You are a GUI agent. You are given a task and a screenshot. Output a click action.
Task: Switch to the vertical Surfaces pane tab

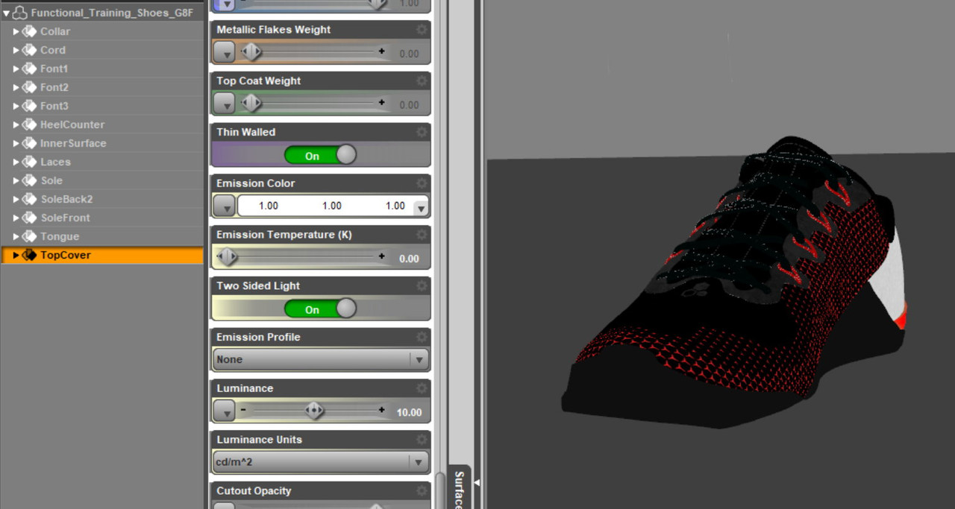pyautogui.click(x=460, y=488)
